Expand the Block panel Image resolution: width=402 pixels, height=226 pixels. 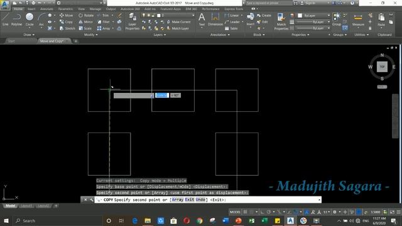[258, 35]
